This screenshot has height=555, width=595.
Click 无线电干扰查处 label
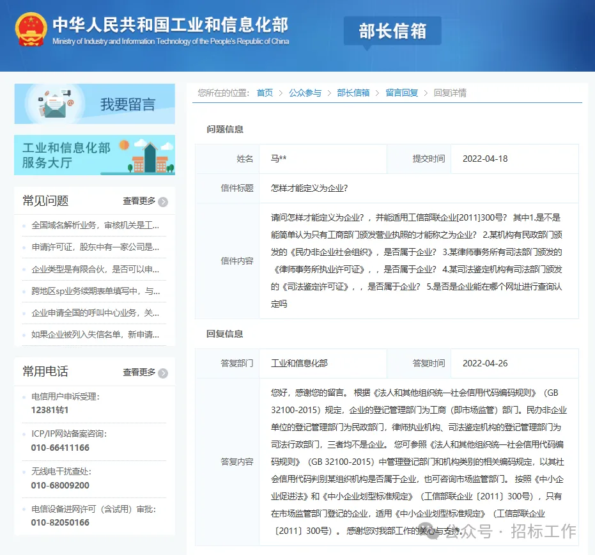61,471
